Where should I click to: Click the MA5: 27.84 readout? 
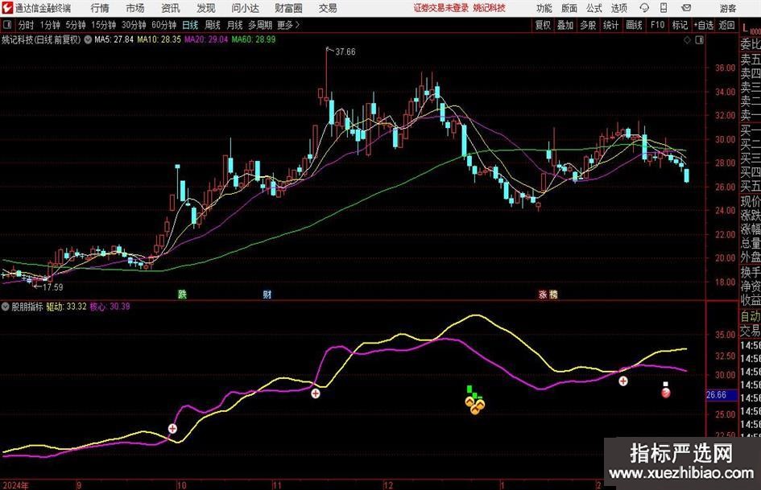click(x=114, y=39)
